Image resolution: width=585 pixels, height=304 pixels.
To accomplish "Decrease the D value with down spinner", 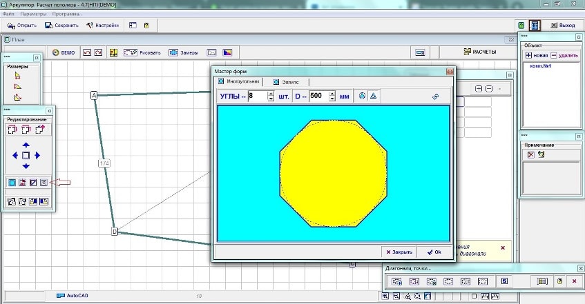I will [x=332, y=99].
